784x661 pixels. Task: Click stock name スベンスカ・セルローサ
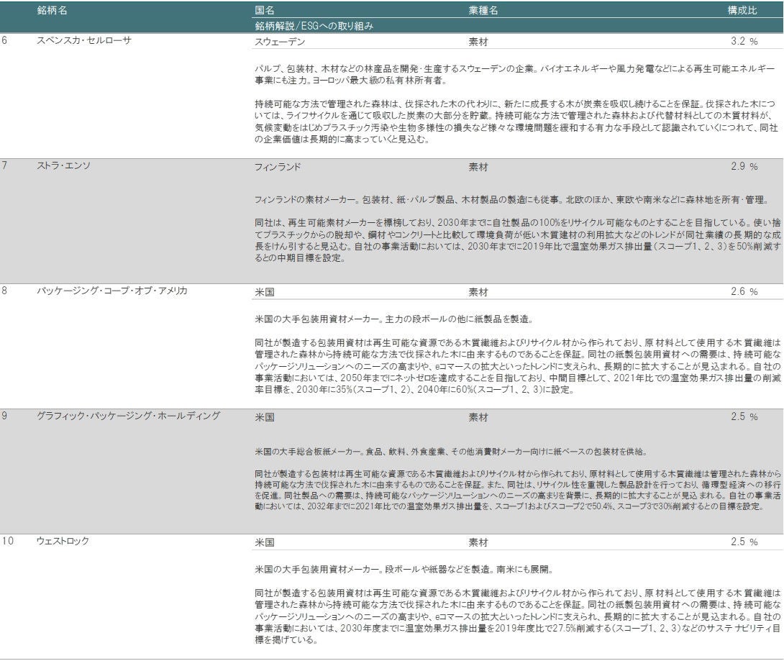point(84,41)
